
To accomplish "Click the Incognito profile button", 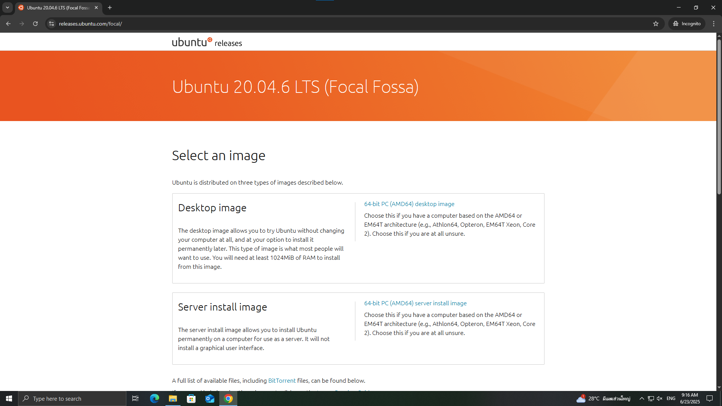I will coord(687,24).
